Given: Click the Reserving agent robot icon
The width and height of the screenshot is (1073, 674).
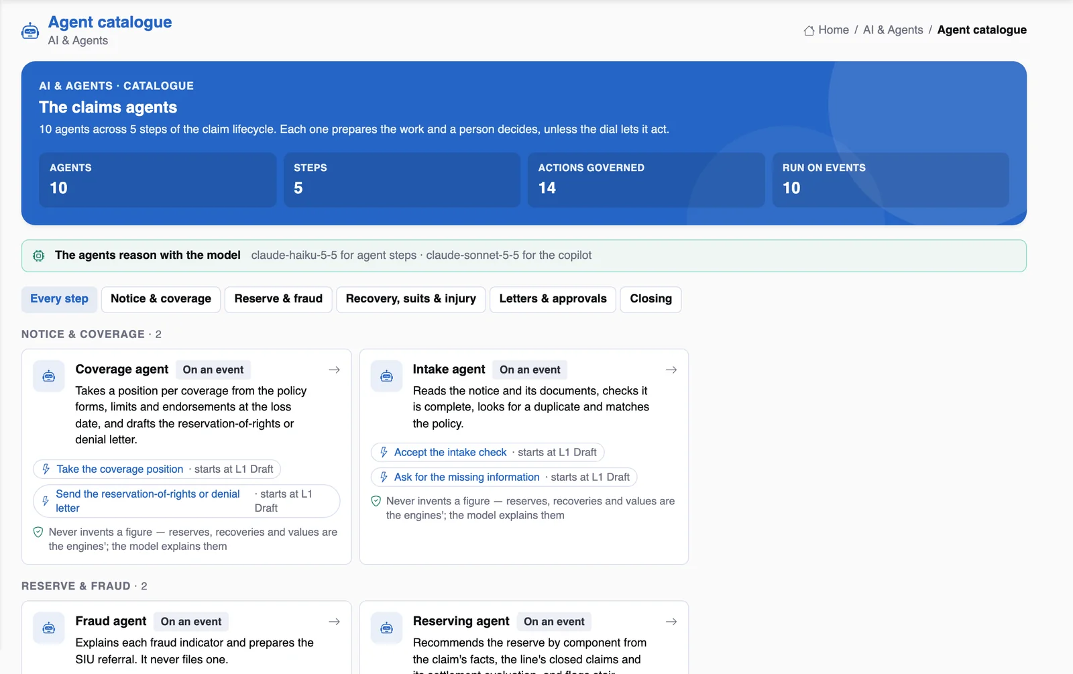Looking at the screenshot, I should click(387, 628).
